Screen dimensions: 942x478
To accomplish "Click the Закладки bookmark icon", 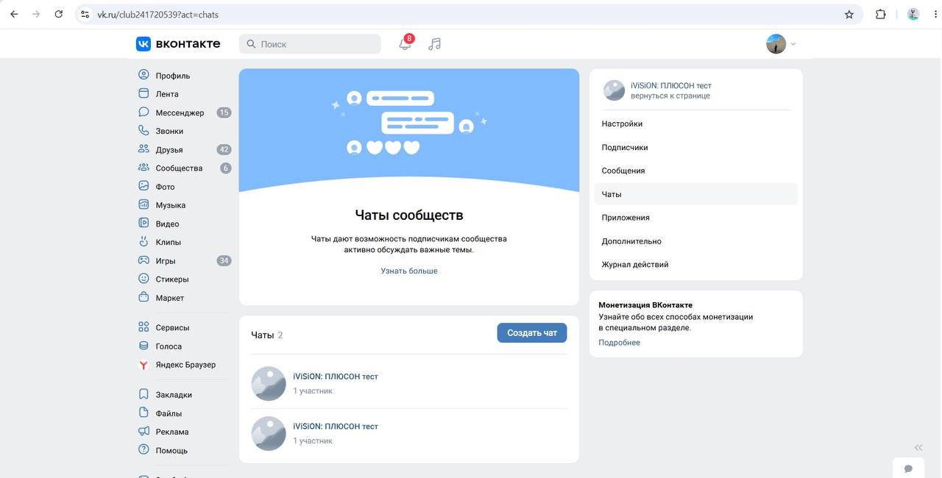I will (x=144, y=394).
